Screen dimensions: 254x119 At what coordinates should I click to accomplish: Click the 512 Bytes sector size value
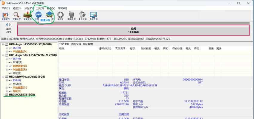point(197,104)
